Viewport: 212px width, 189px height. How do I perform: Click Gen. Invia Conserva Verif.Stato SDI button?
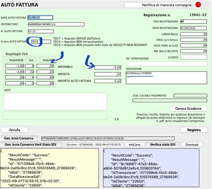tap(30, 145)
